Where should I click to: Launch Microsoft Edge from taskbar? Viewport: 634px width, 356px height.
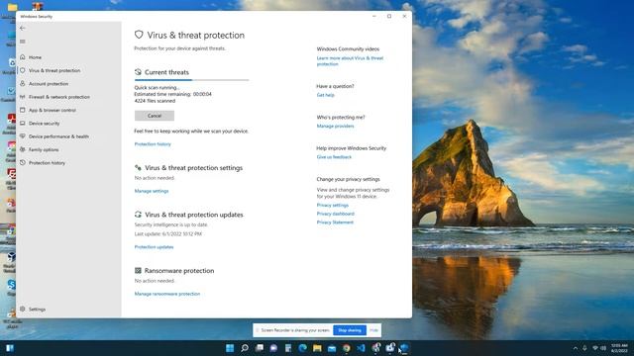(302, 348)
